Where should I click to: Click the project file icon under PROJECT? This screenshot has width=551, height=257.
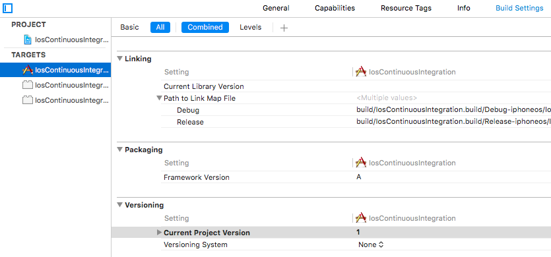tap(28, 40)
